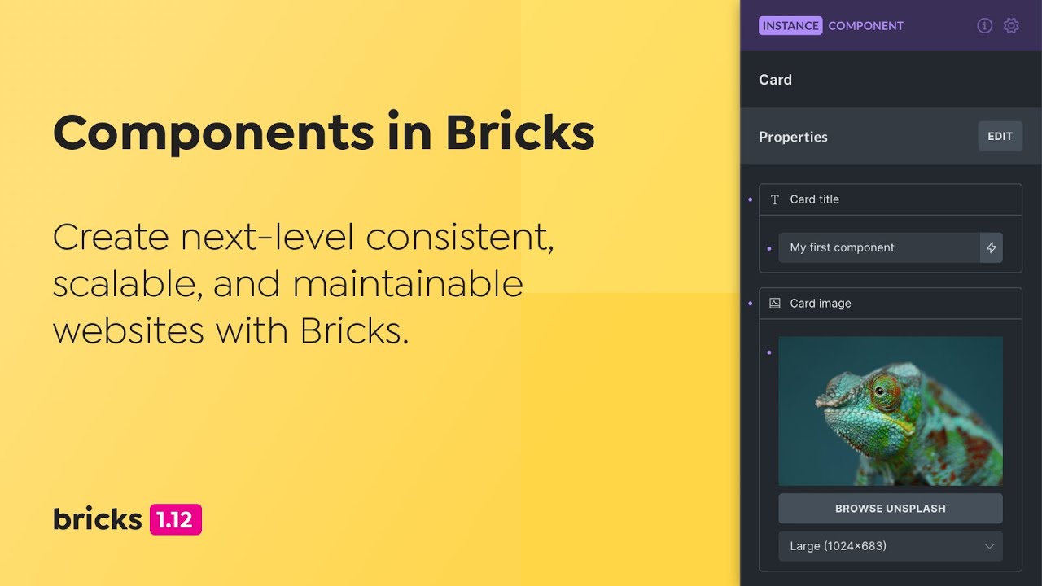
Task: Click the dynamic data lightning icon
Action: pyautogui.click(x=992, y=247)
